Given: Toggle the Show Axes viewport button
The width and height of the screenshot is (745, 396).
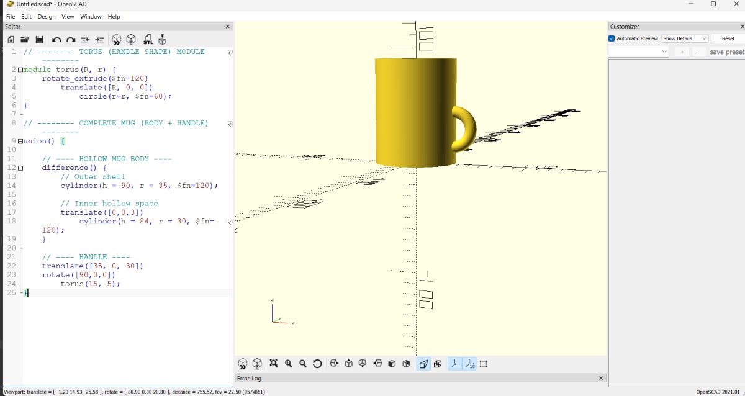Looking at the screenshot, I should click(x=455, y=363).
